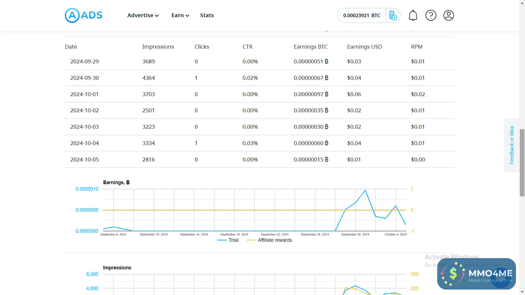
Task: Click the Clicks column header
Action: (202, 47)
